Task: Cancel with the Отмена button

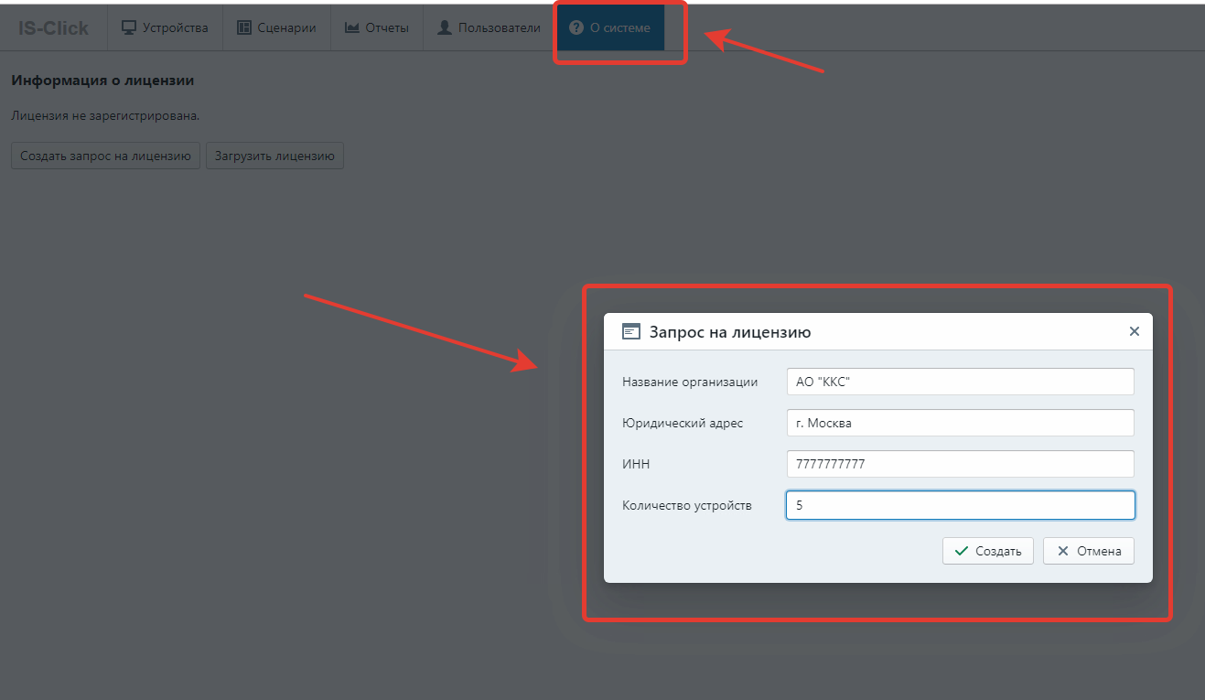Action: 1089,551
